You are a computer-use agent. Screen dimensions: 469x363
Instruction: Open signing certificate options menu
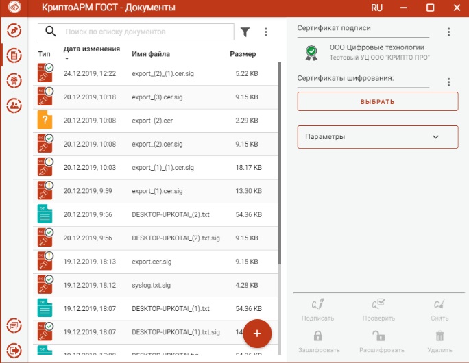(x=448, y=32)
